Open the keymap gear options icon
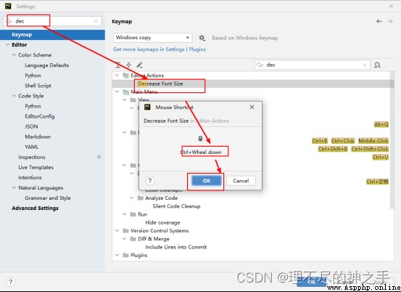This screenshot has height=292, width=401. 202,38
